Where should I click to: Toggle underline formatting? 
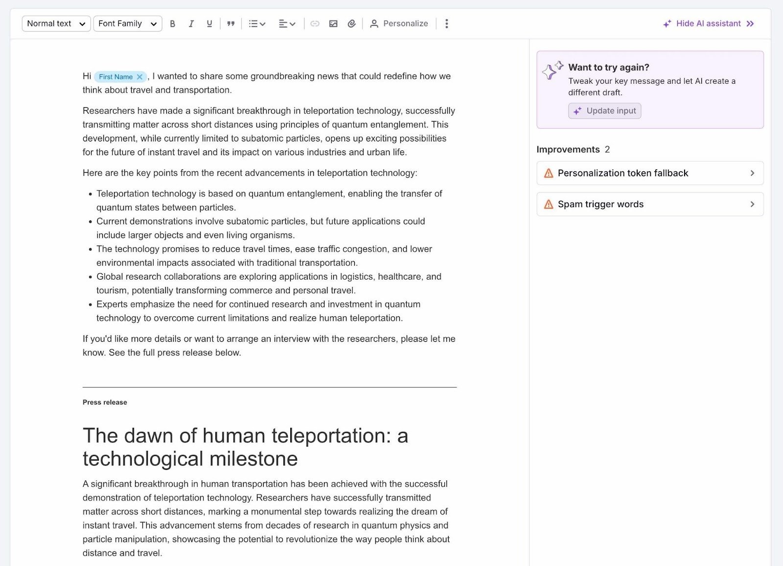pos(209,23)
